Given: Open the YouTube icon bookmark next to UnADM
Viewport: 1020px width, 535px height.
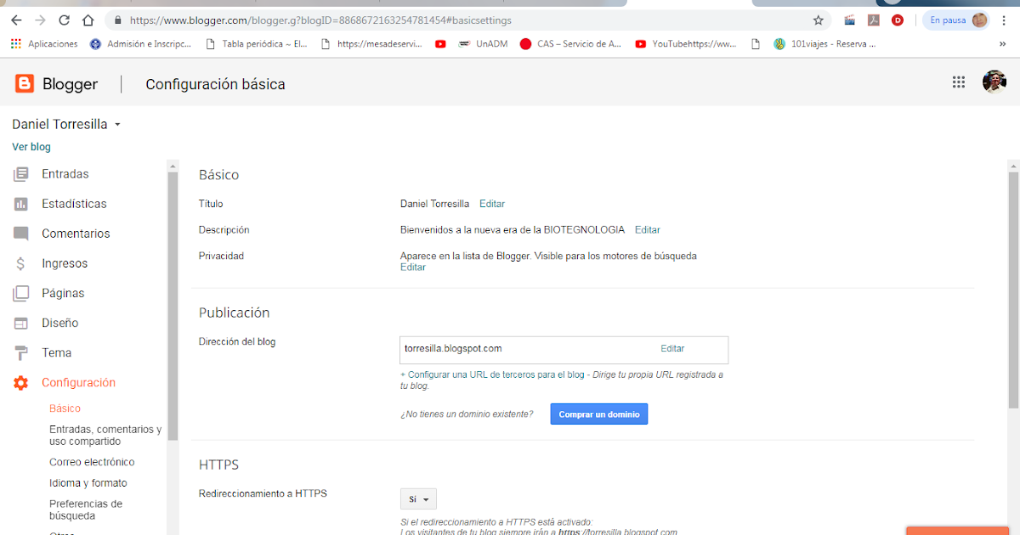Looking at the screenshot, I should click(440, 43).
